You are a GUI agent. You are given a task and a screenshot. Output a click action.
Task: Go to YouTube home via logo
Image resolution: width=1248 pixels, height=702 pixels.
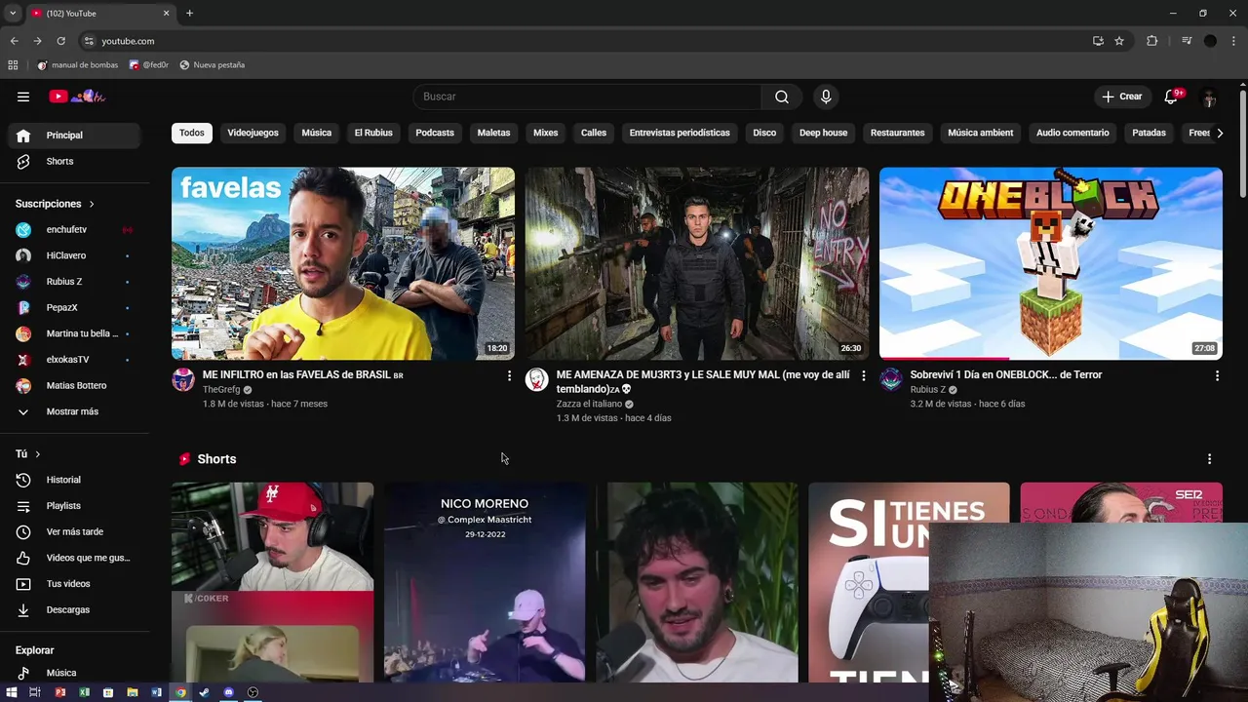coord(77,97)
